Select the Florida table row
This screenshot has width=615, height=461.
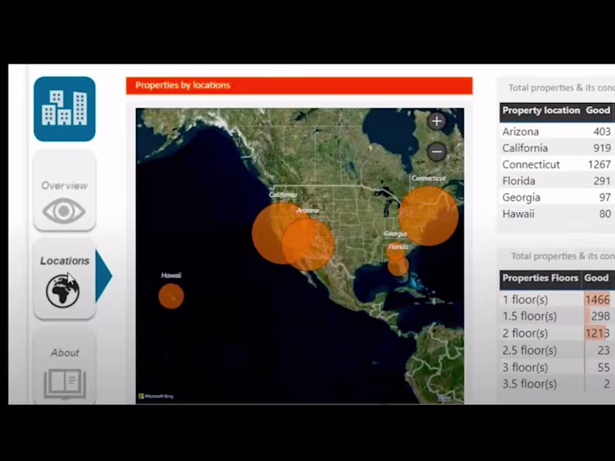(x=557, y=181)
